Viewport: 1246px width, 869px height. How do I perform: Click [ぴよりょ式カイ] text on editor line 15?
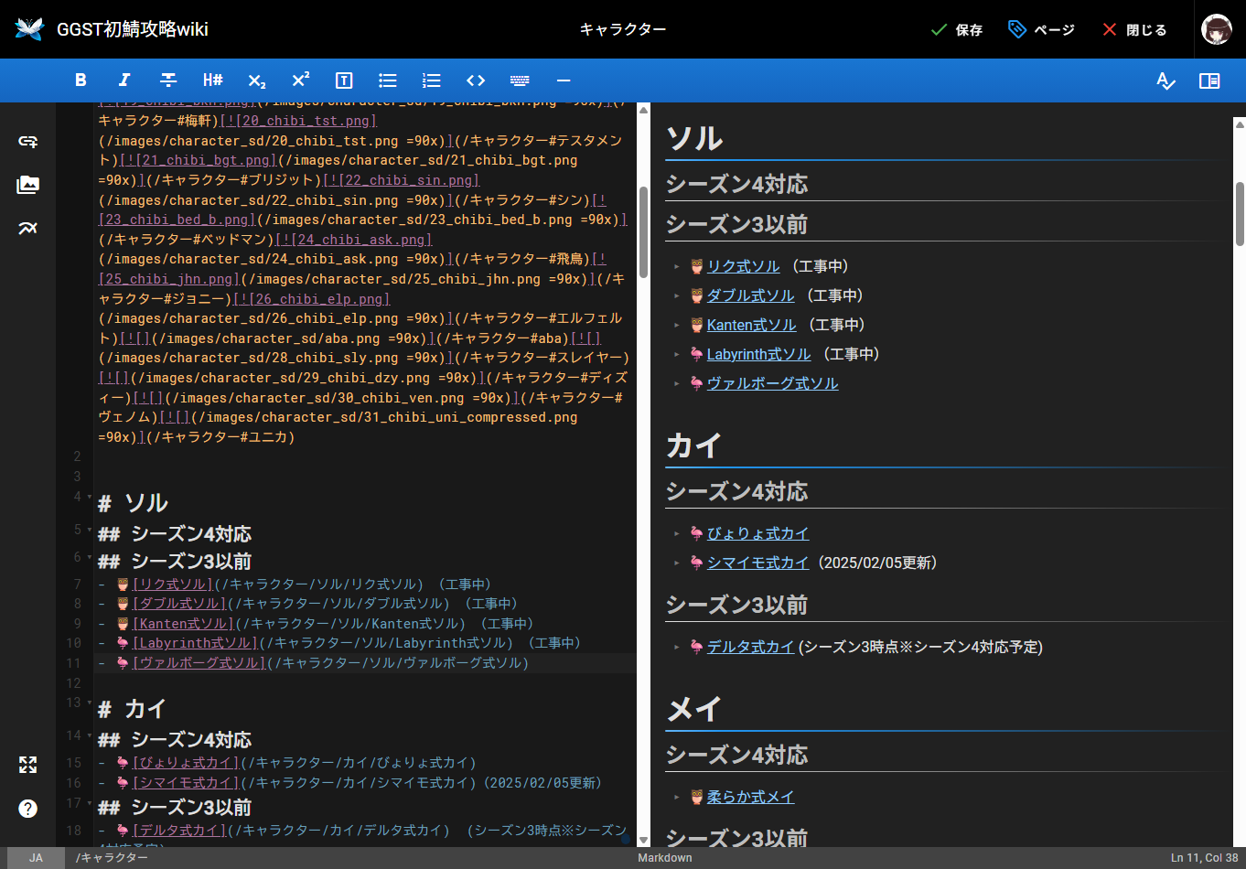point(186,763)
